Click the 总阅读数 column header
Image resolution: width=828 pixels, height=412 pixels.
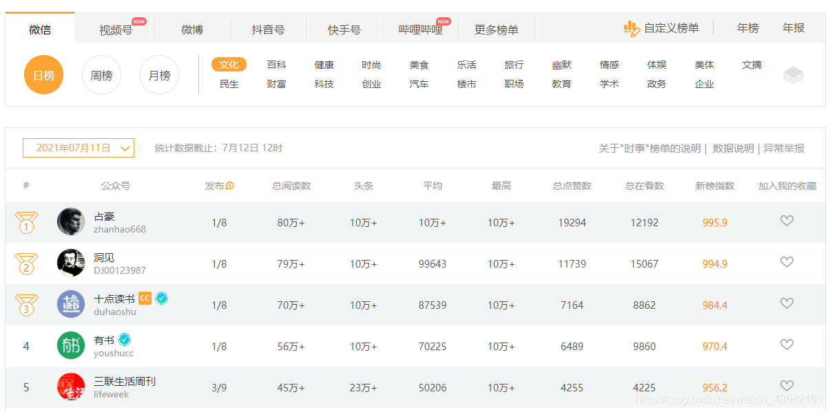pos(291,186)
